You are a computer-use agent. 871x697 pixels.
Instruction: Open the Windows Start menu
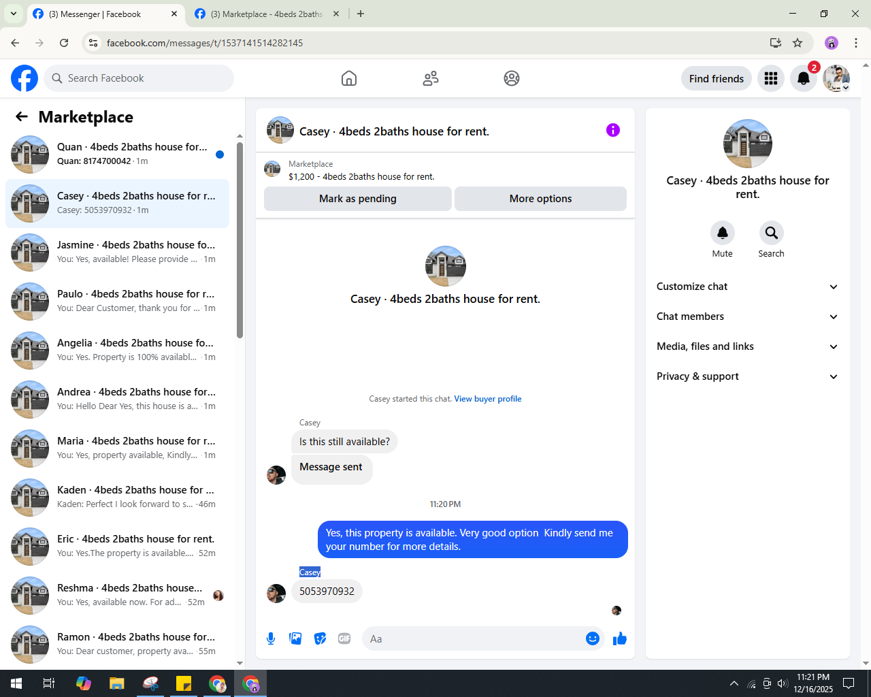[x=16, y=683]
